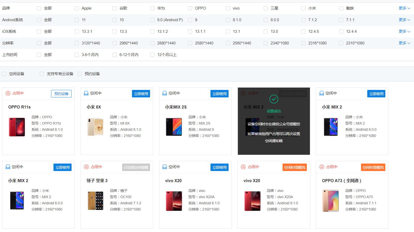
Task: Click 立即使用 on the 小米MIX 2S card
Action: pyautogui.click(x=220, y=94)
